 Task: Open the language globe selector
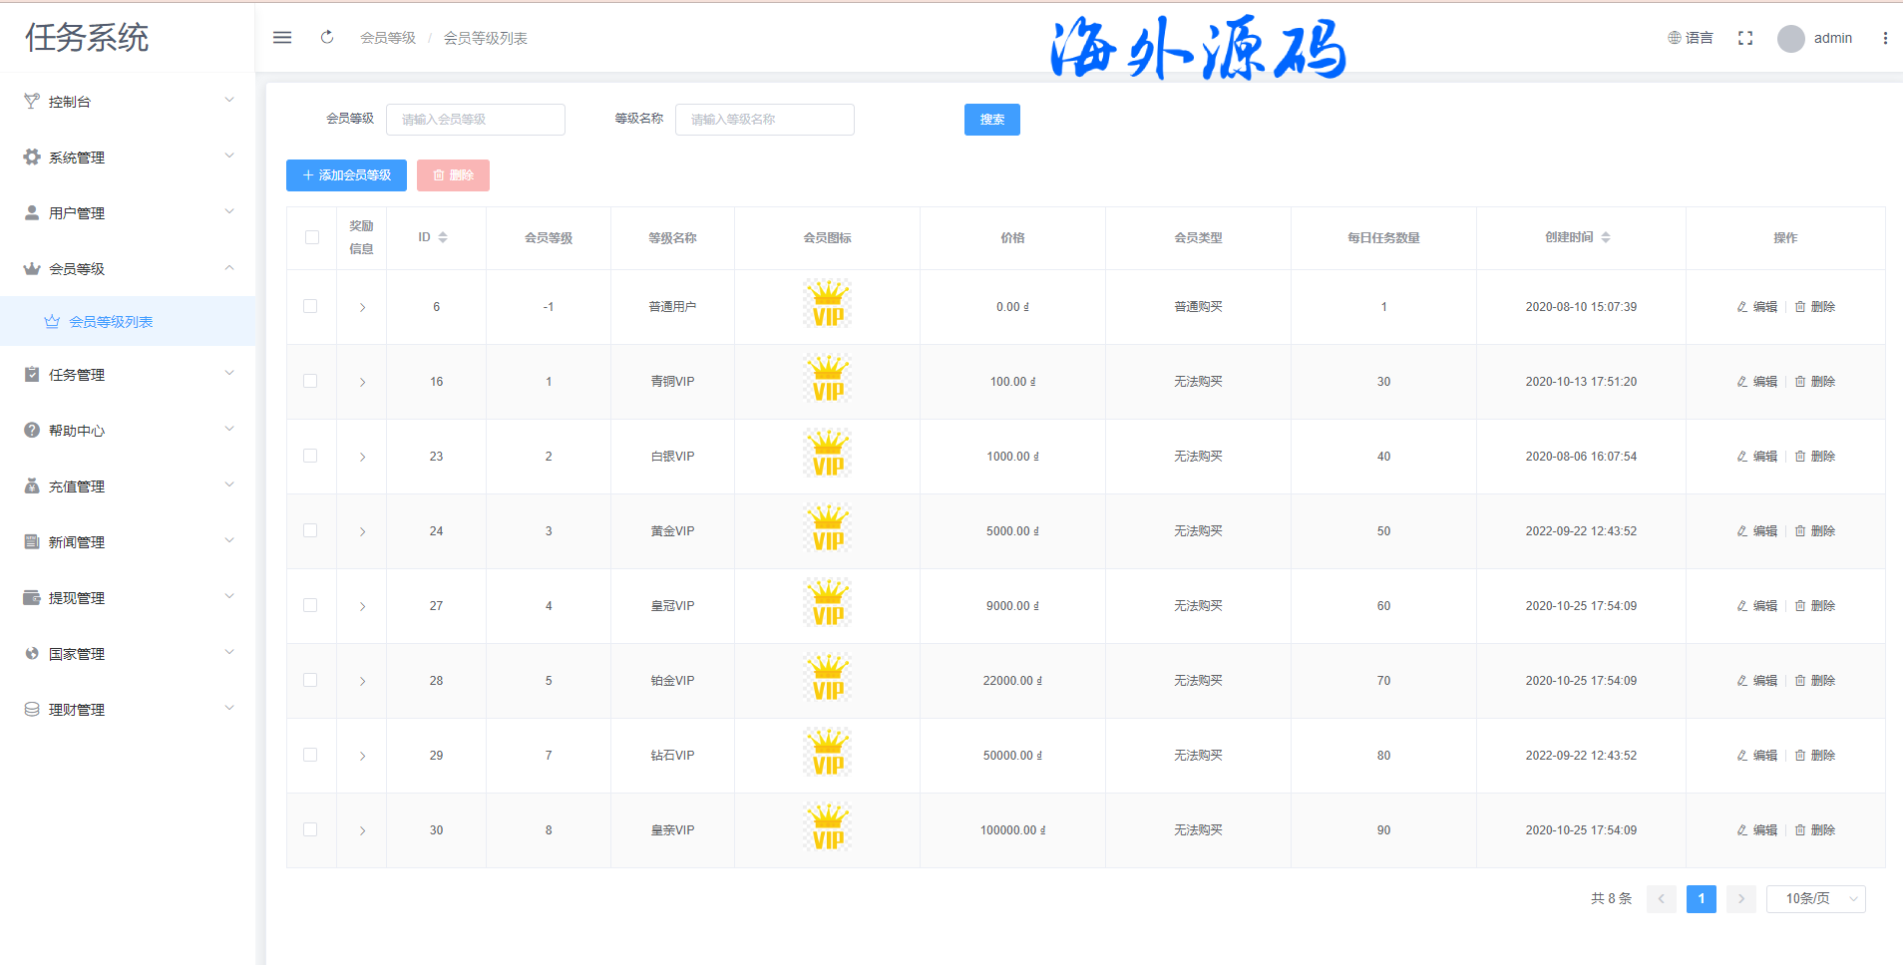pos(1690,38)
